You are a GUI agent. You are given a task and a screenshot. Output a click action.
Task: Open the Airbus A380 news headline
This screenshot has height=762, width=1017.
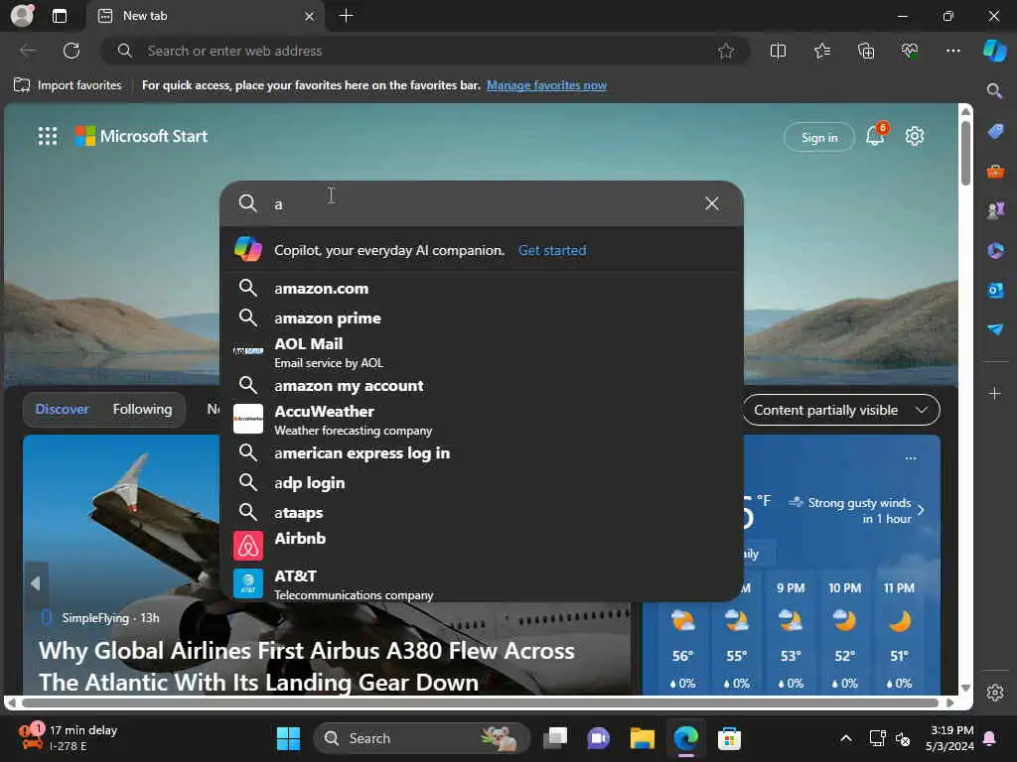pyautogui.click(x=307, y=666)
